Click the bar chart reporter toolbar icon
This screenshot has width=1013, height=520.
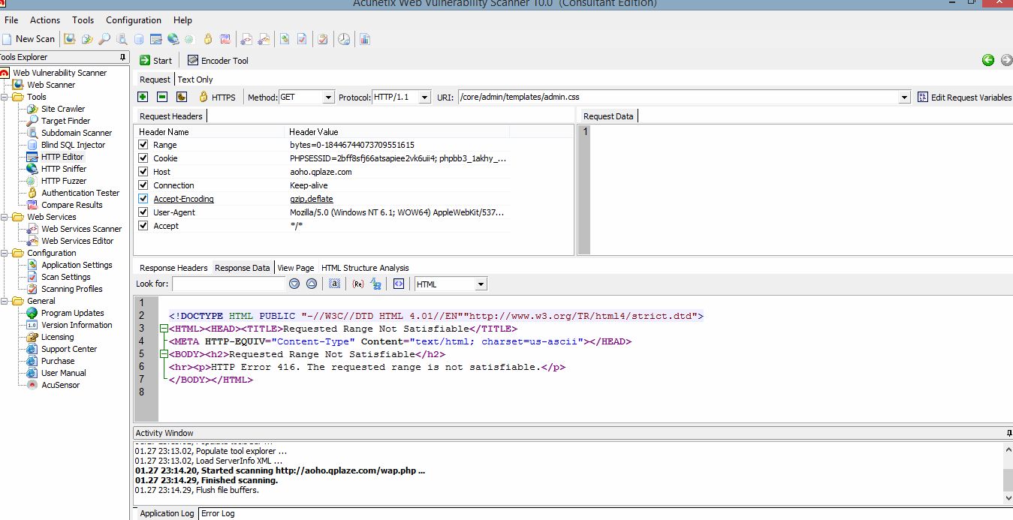point(364,39)
